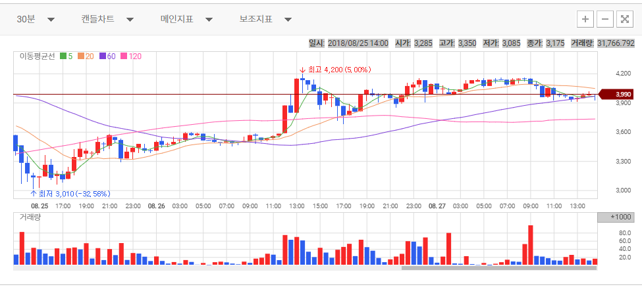
Task: Zoom in the chart with plus button
Action: (x=585, y=19)
